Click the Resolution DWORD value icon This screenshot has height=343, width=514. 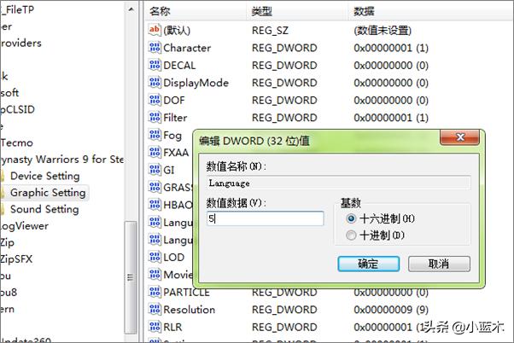tap(155, 310)
